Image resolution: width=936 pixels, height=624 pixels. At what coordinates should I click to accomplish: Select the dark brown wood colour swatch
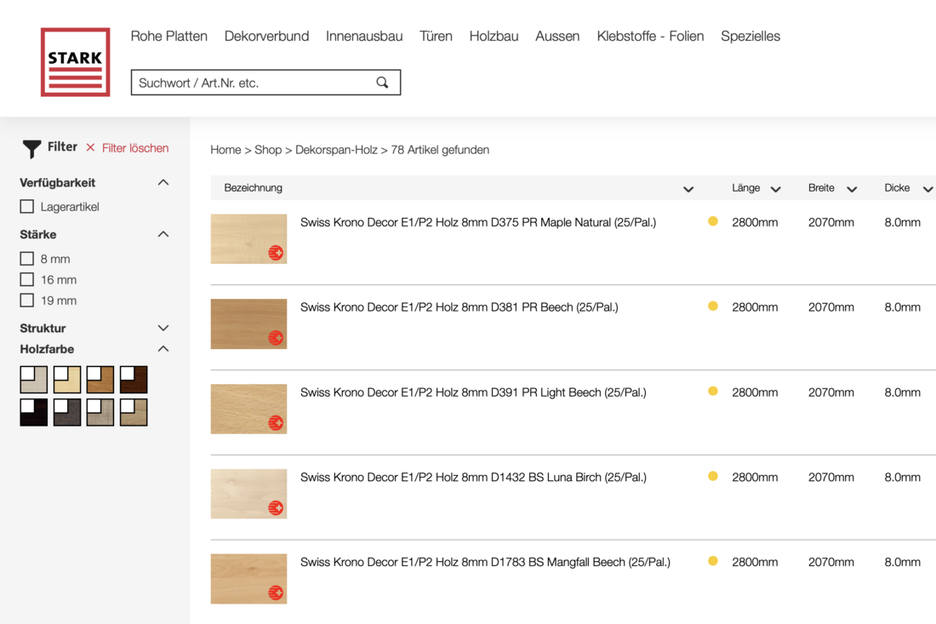click(134, 379)
